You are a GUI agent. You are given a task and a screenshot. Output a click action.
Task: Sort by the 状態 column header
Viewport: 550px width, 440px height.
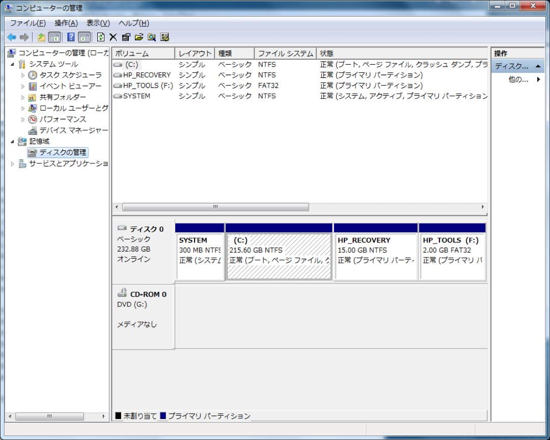[x=402, y=53]
